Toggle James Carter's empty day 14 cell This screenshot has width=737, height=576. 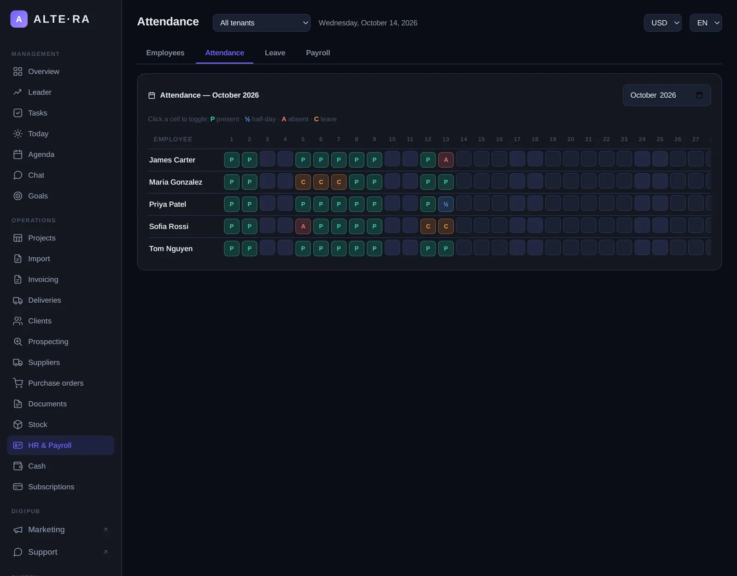(464, 159)
